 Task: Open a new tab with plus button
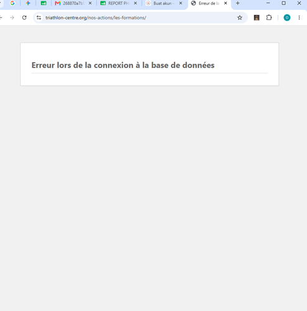[238, 3]
